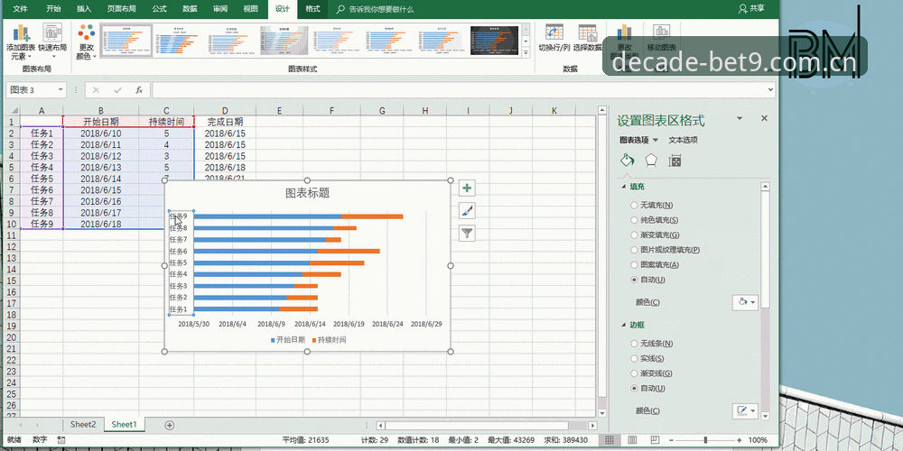Click the zoom slider handle

click(x=705, y=440)
